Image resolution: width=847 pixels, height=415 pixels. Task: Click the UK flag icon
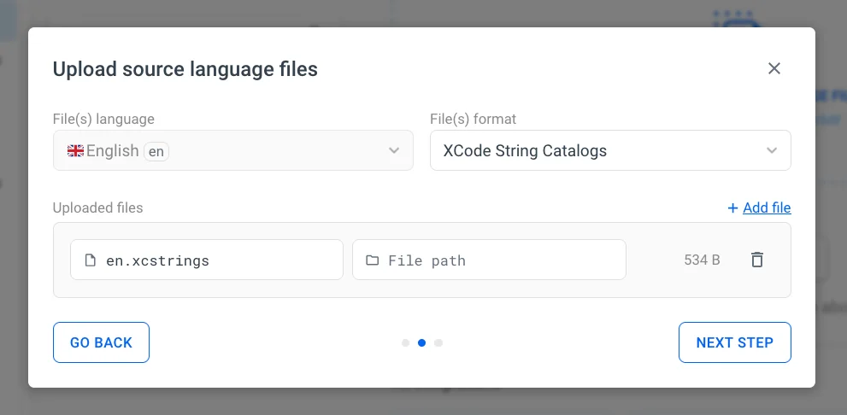click(x=75, y=151)
